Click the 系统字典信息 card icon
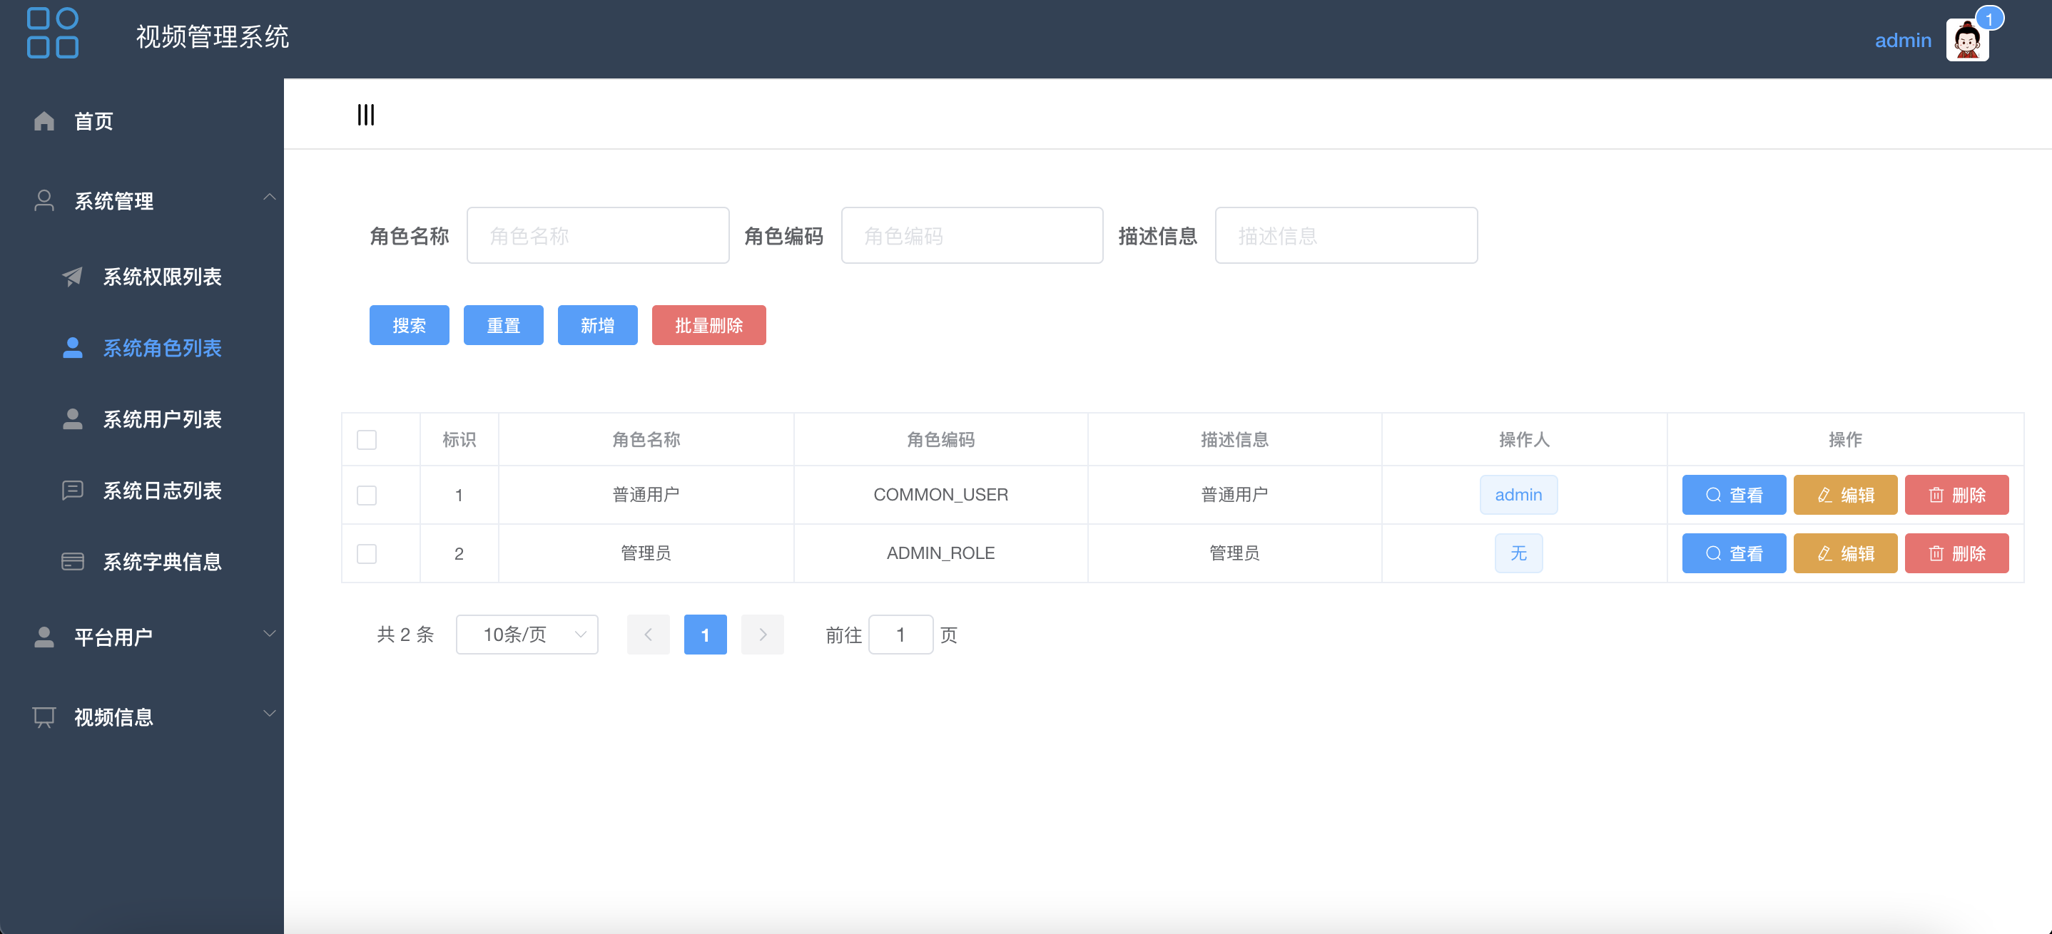The width and height of the screenshot is (2052, 934). coord(73,560)
